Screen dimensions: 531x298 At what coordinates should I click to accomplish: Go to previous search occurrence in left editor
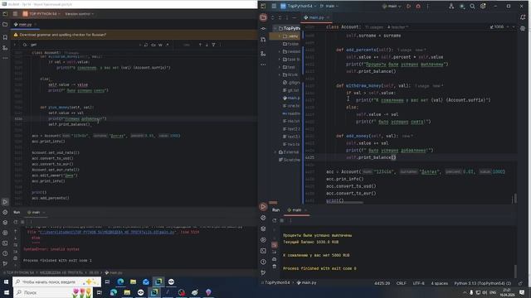coord(200,45)
